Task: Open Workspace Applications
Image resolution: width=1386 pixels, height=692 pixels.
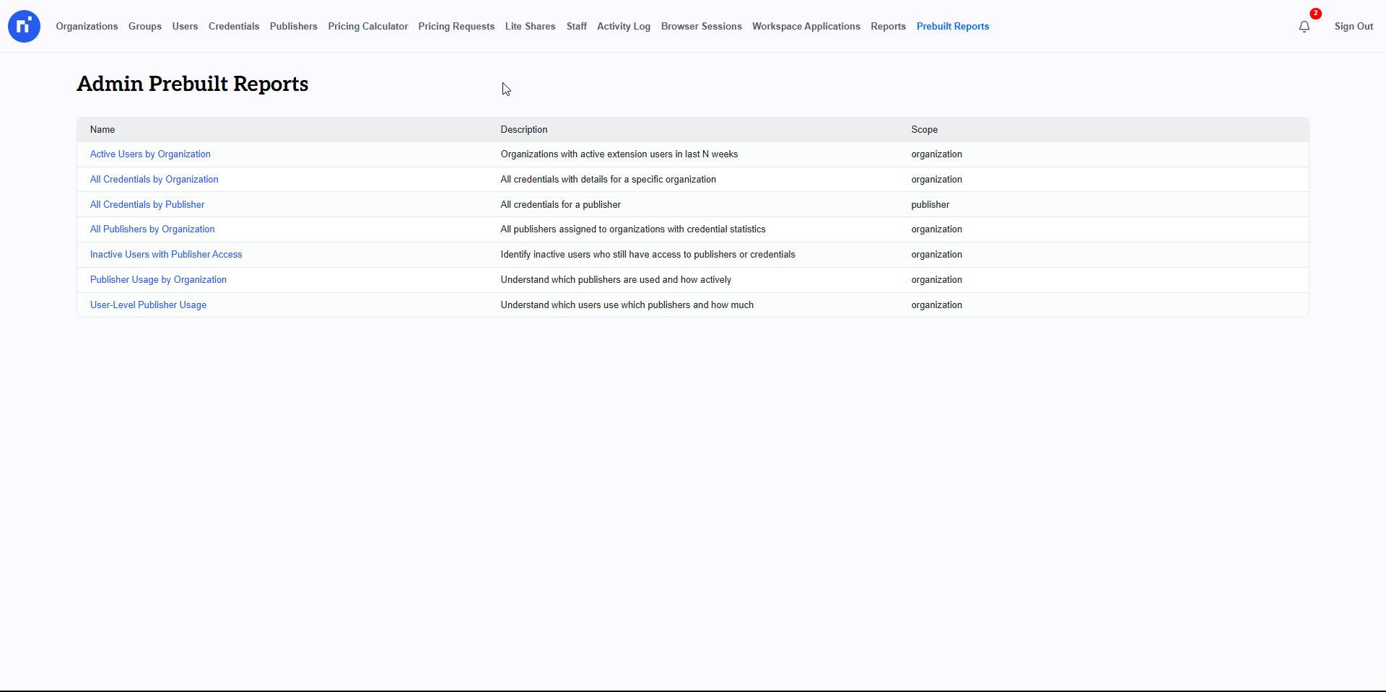Action: coord(806,27)
